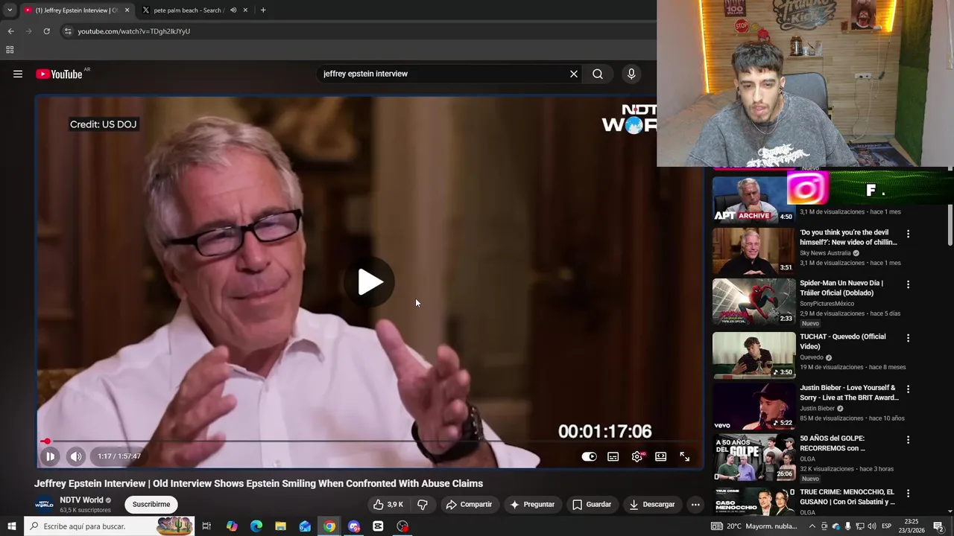The image size is (954, 536).
Task: Like the video with 3,9 K
Action: click(x=388, y=504)
